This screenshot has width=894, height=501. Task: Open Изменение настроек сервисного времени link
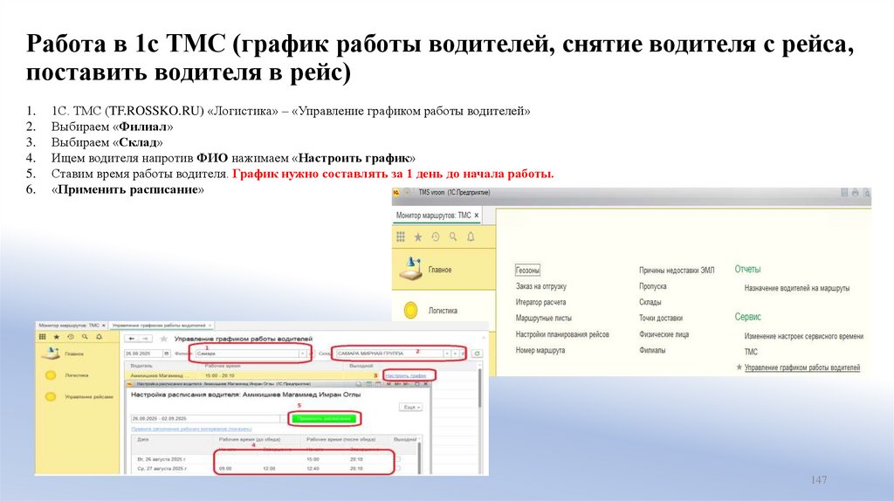coord(803,336)
